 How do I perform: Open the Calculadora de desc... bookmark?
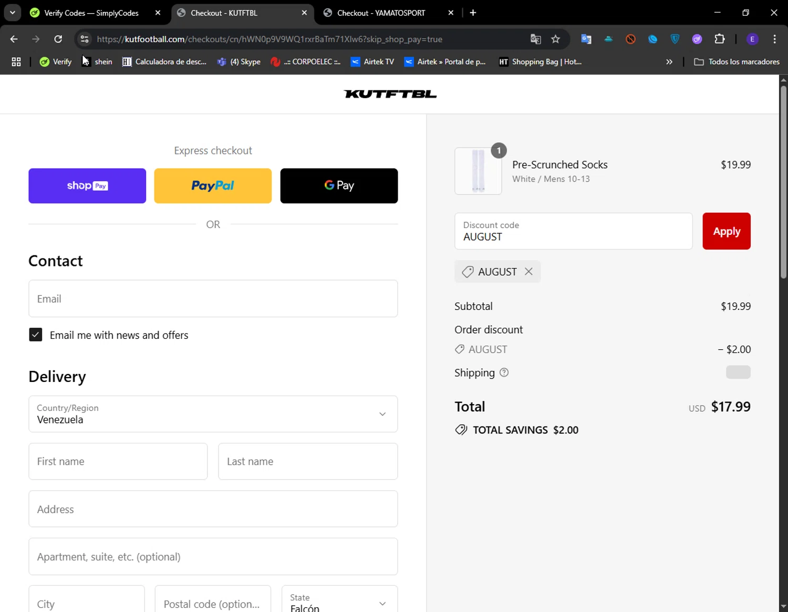tap(164, 61)
